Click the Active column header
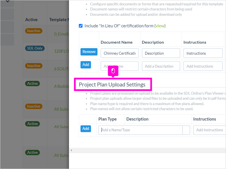 click(32, 20)
